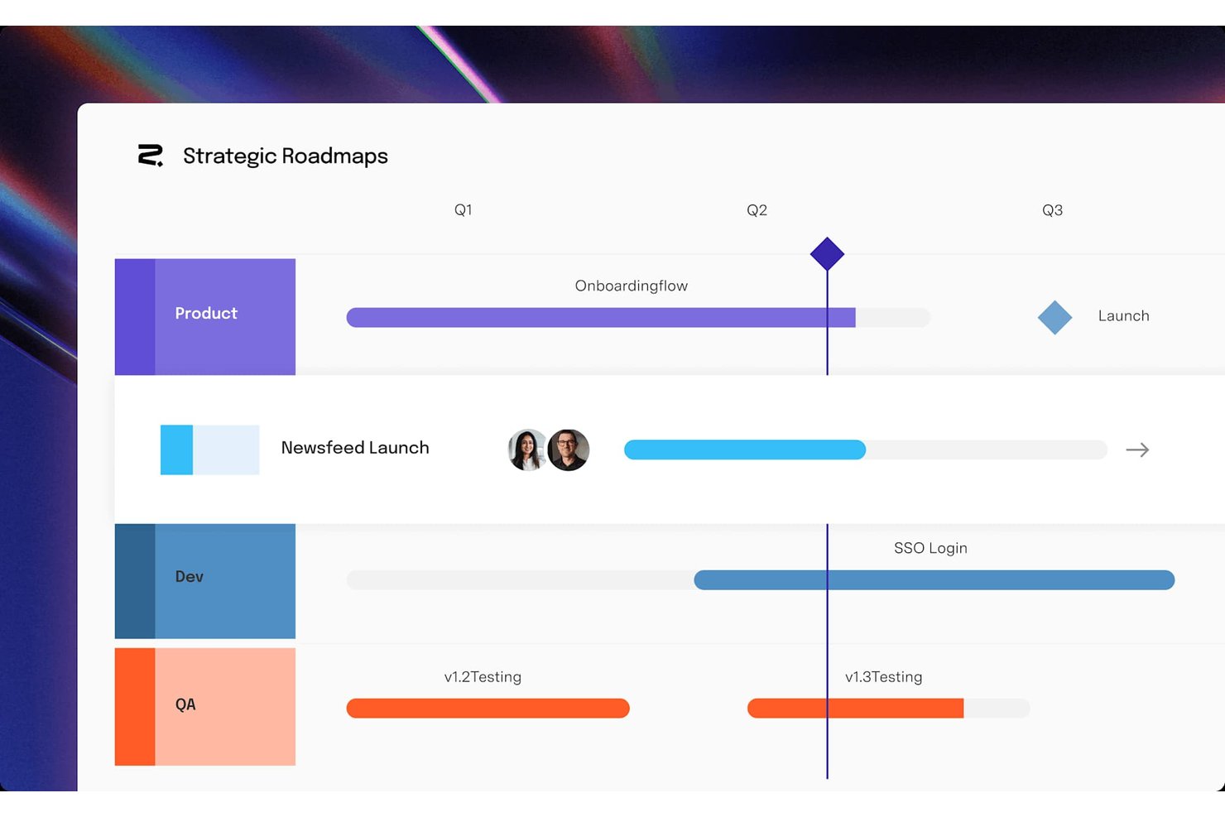Click the v1.3Testing label

tap(883, 677)
